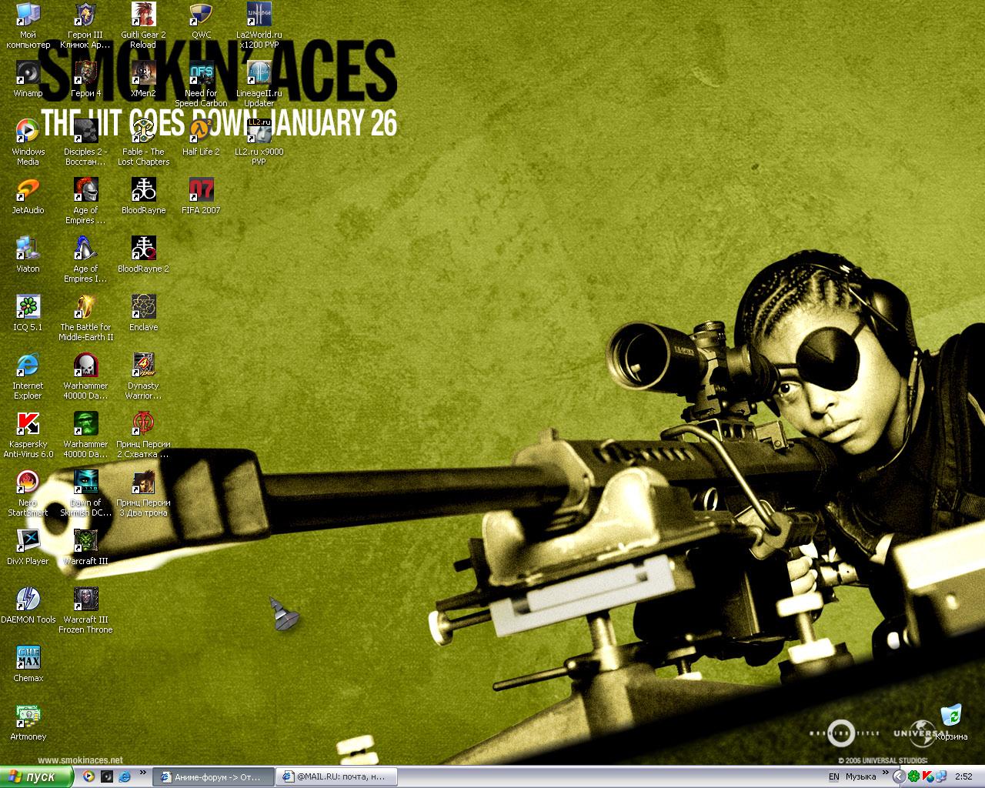Viewport: 985px width, 788px height.
Task: Switch to Аниме-форум taskbar window
Action: (x=213, y=777)
